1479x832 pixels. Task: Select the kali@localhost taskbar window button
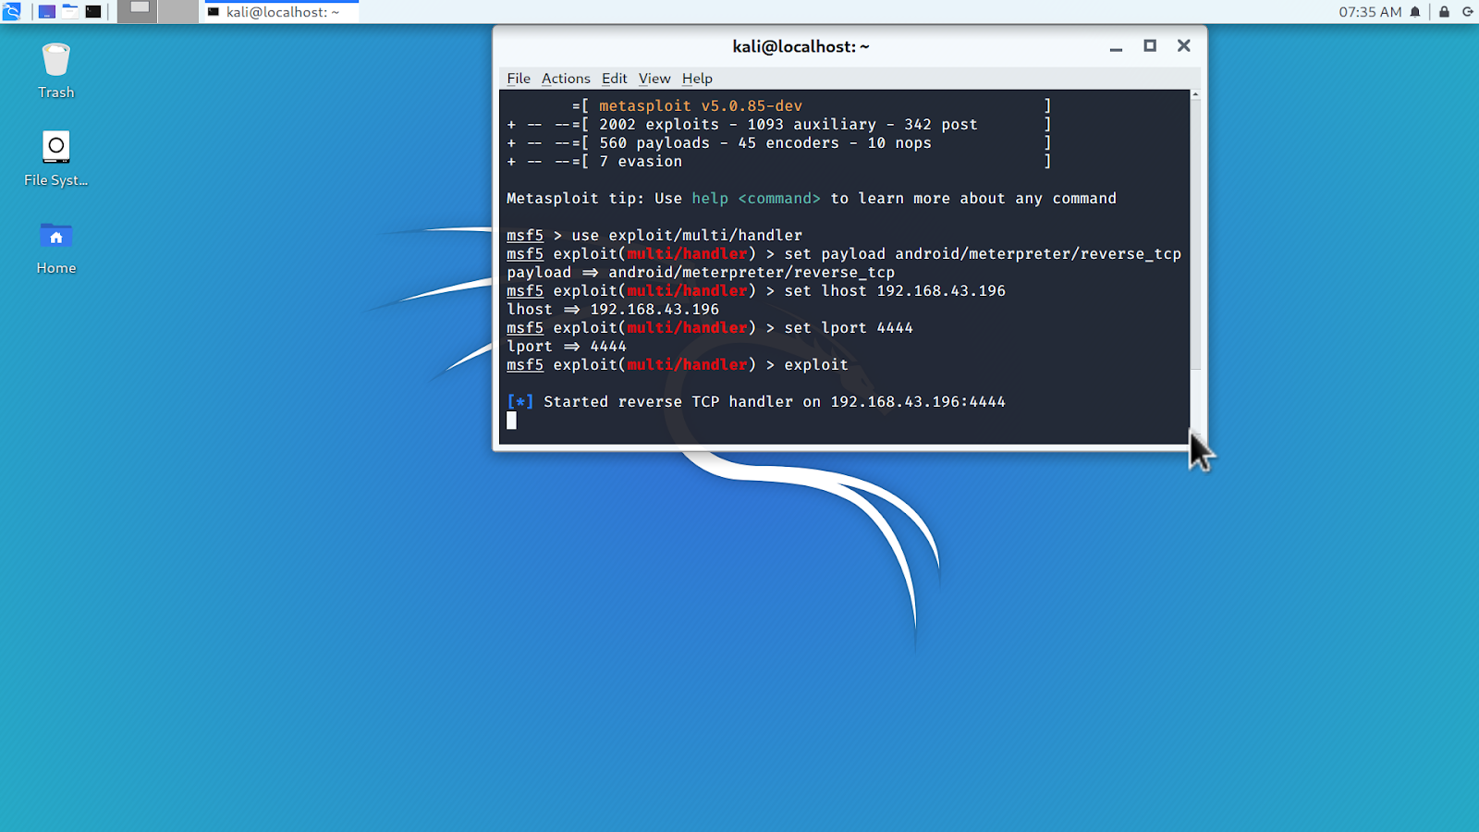pos(277,12)
